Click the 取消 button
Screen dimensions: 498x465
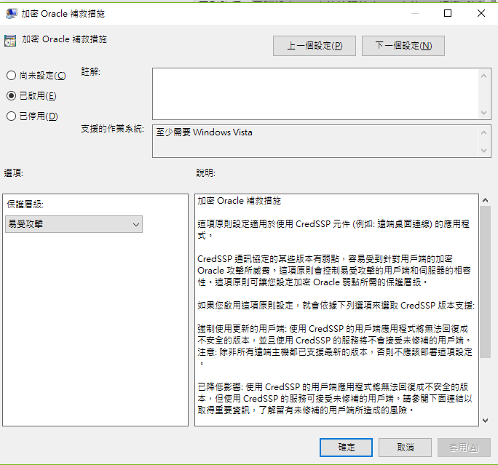coord(405,448)
